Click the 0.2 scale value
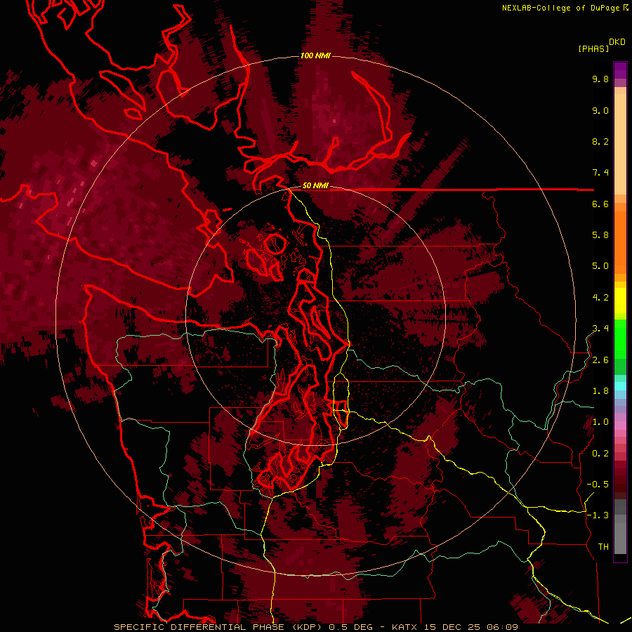The image size is (632, 632). [x=600, y=454]
